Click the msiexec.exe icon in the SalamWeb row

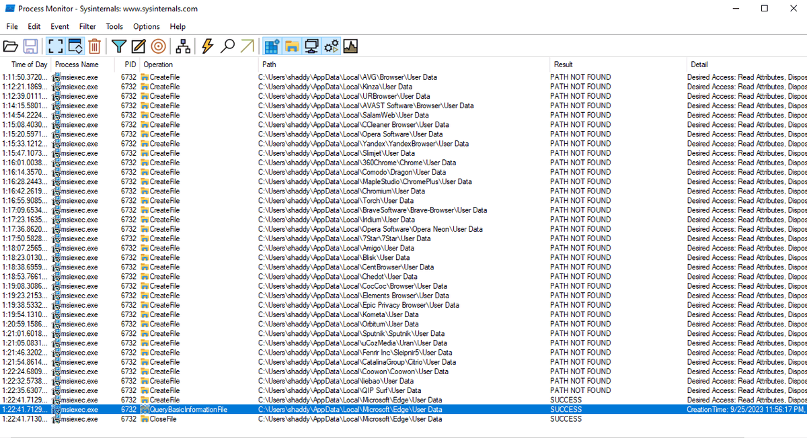pyautogui.click(x=57, y=115)
